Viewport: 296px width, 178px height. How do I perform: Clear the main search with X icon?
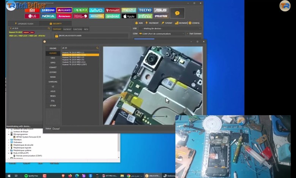(11, 28)
